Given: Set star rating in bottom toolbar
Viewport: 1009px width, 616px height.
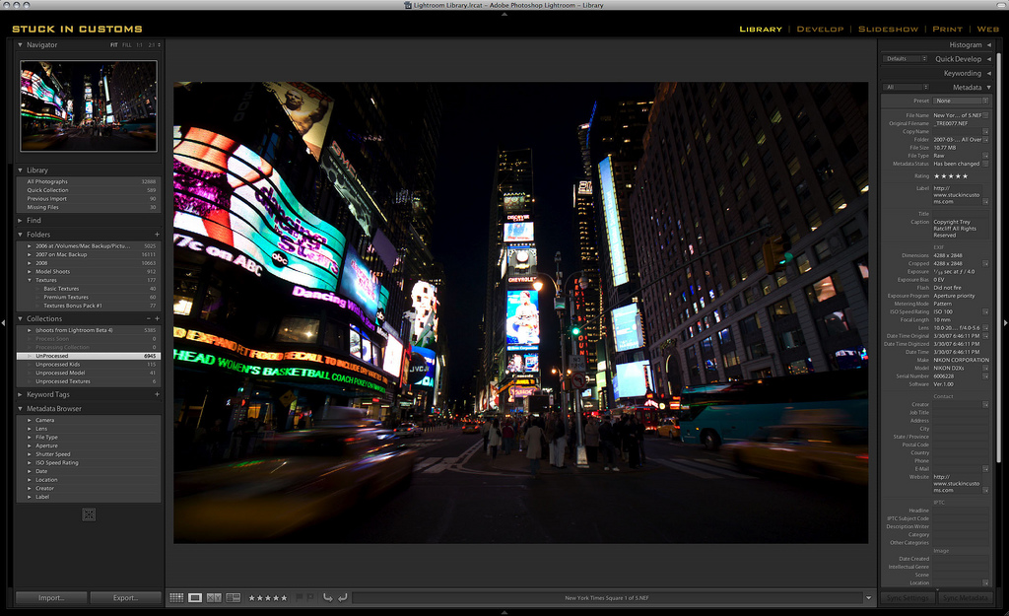Looking at the screenshot, I should [x=267, y=597].
